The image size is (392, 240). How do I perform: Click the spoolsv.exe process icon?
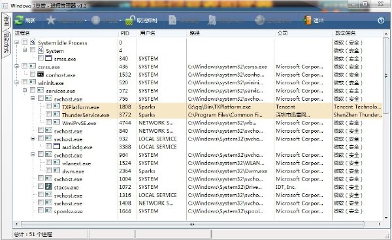(x=48, y=210)
